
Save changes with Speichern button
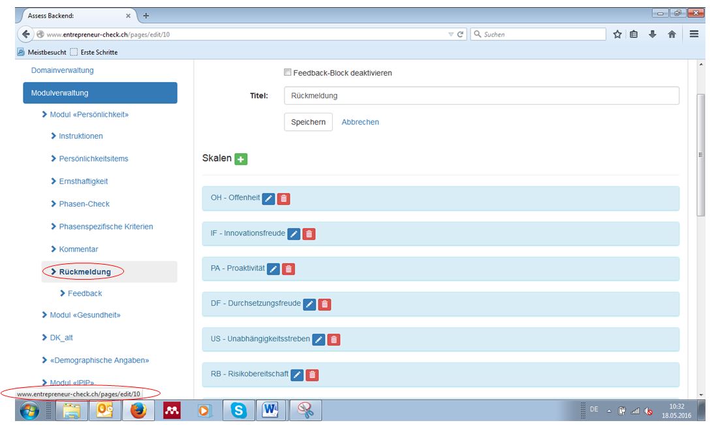click(309, 122)
